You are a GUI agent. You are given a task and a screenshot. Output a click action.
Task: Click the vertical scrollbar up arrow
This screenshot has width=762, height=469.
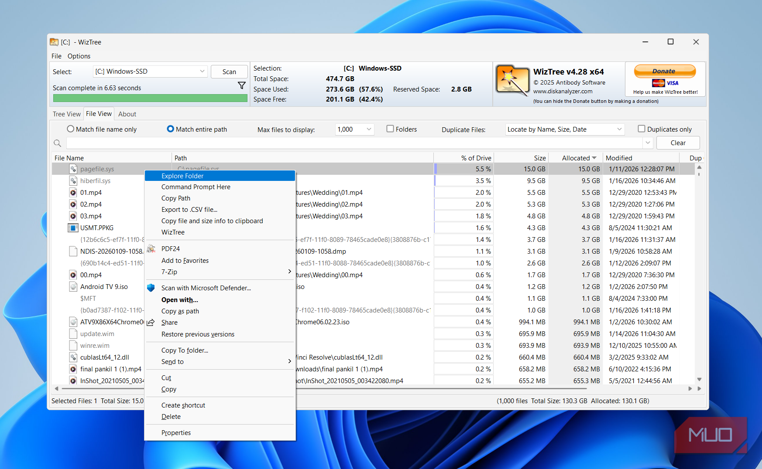pos(699,167)
